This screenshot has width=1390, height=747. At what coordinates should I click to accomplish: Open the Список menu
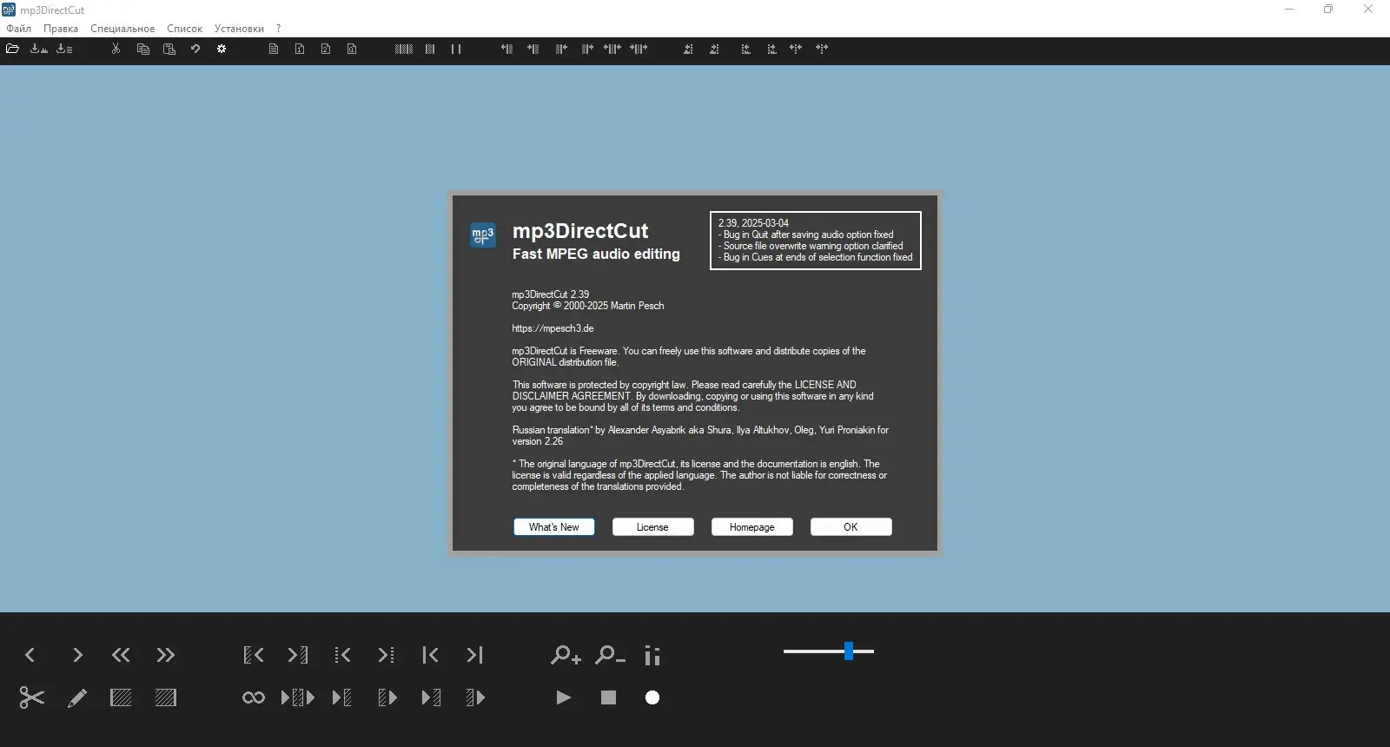185,29
